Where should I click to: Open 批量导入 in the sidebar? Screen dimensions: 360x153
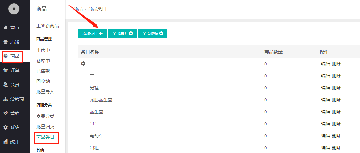point(45,92)
